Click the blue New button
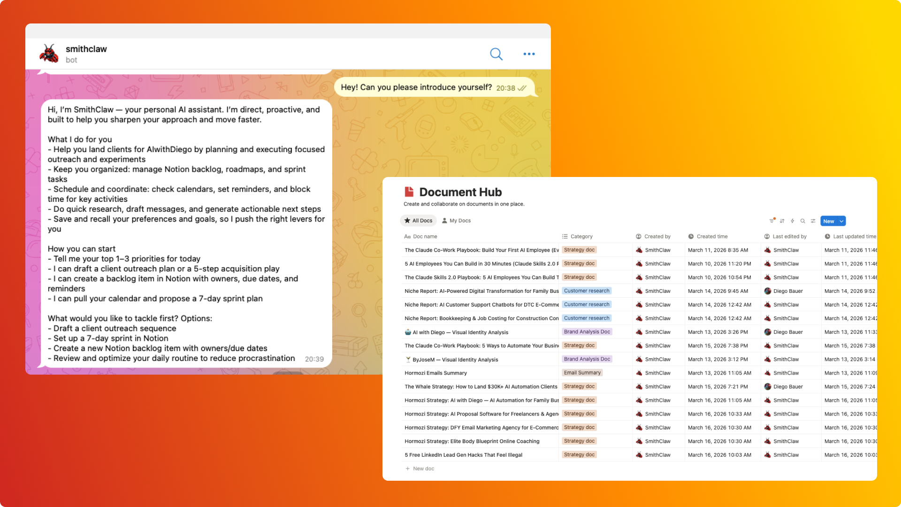901x507 pixels. (828, 221)
